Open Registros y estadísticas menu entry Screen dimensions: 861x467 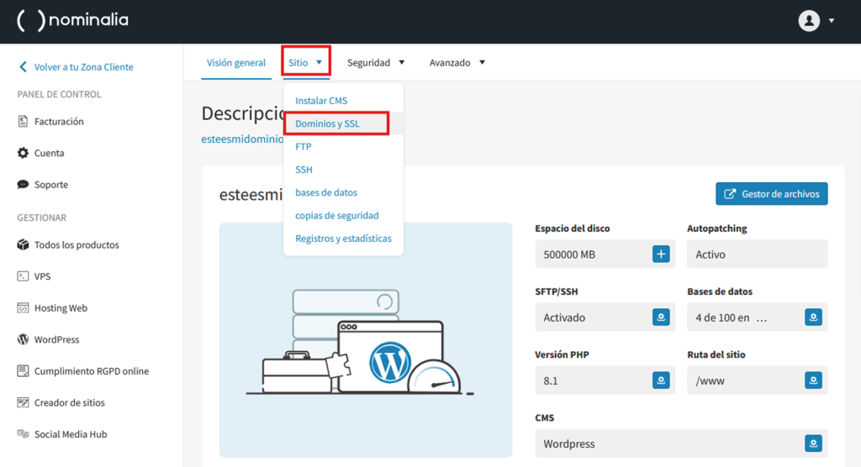point(343,239)
